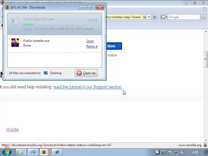The width and height of the screenshot is (208, 156).
Task: Click the second taskbar program icon
Action: pyautogui.click(x=33, y=152)
